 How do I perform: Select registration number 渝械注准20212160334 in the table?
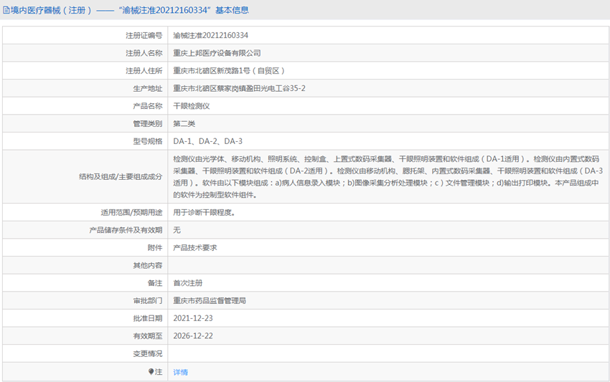click(x=210, y=35)
